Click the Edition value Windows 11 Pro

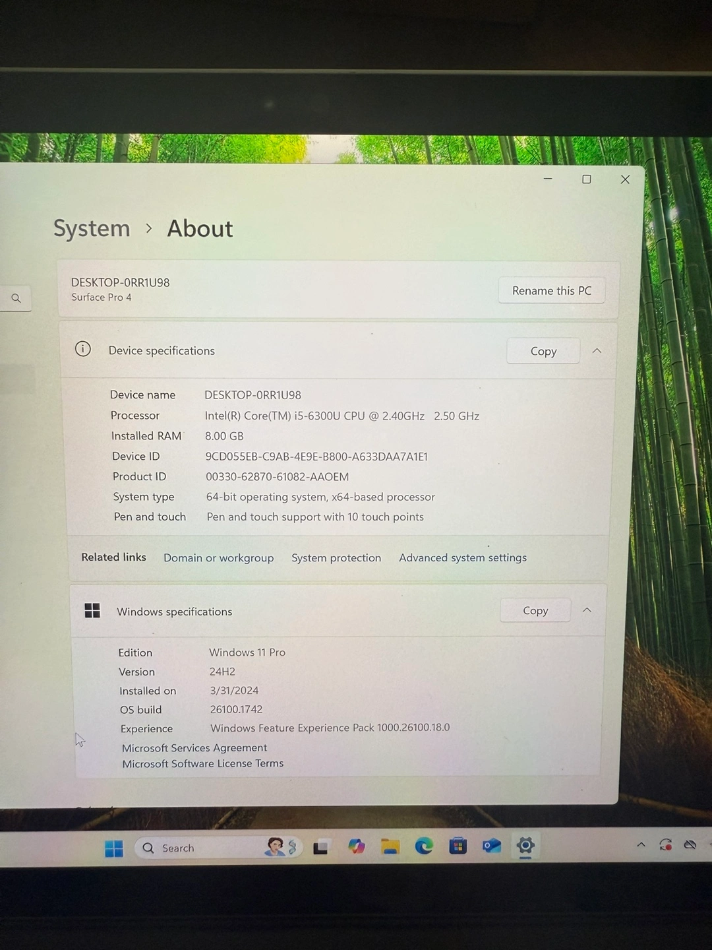247,652
